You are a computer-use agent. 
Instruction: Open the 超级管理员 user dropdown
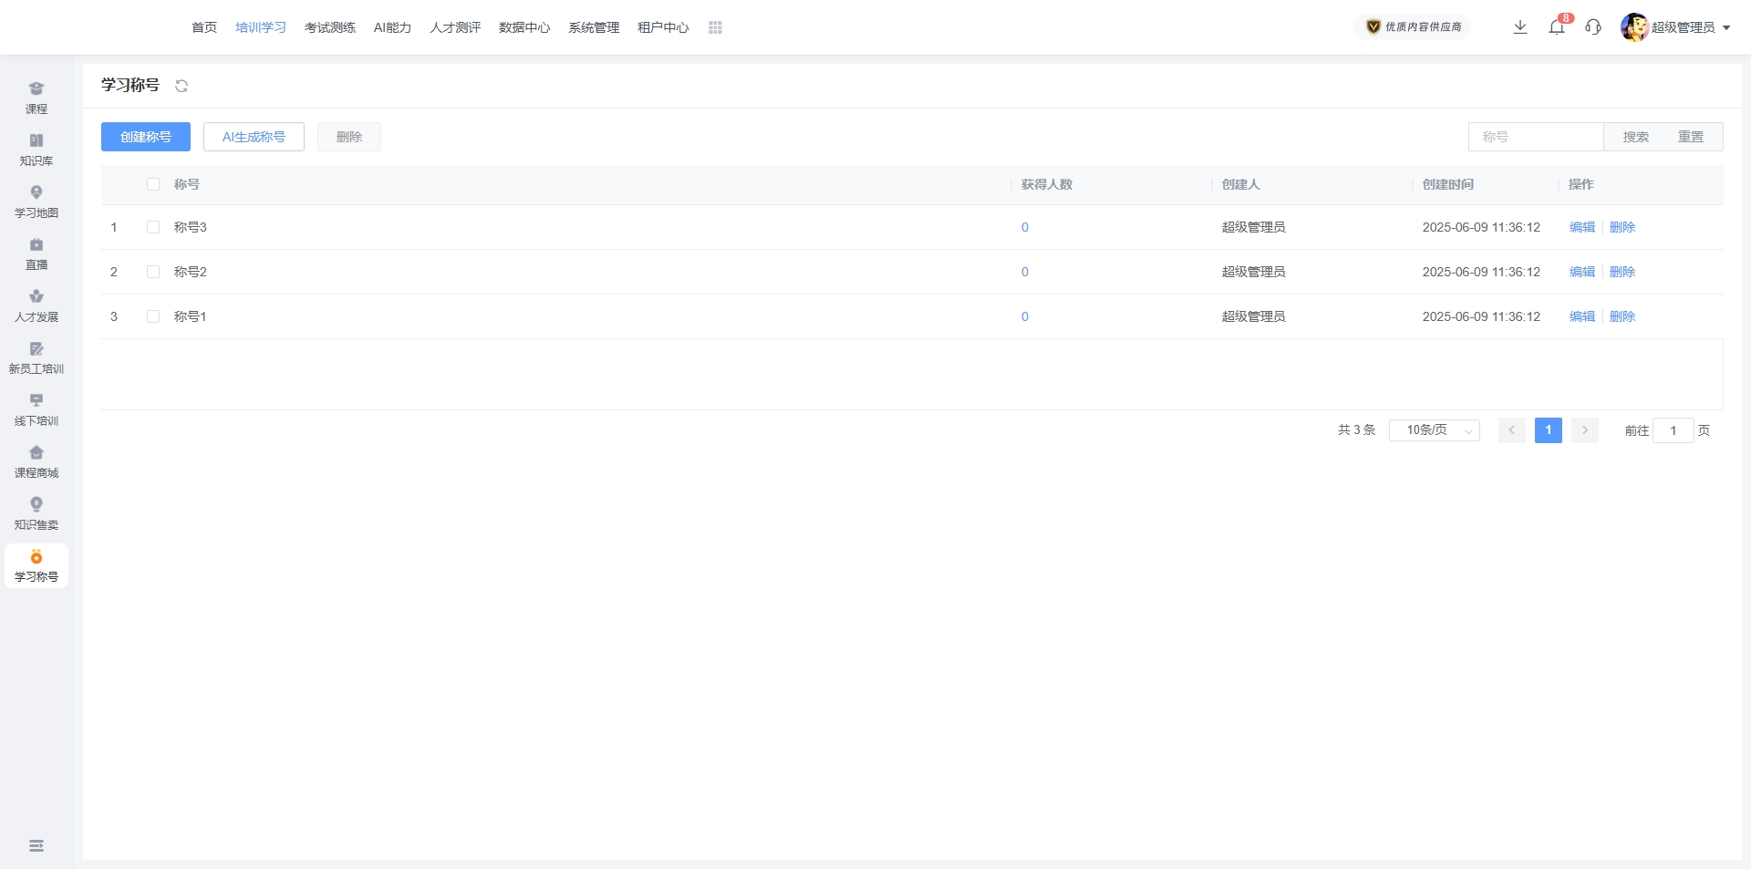point(1676,27)
